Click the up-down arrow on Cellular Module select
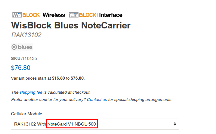Viewport: 216px width, 134px height. (x=175, y=124)
